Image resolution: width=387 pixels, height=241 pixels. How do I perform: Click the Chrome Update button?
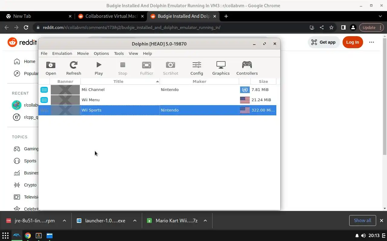[372, 27]
